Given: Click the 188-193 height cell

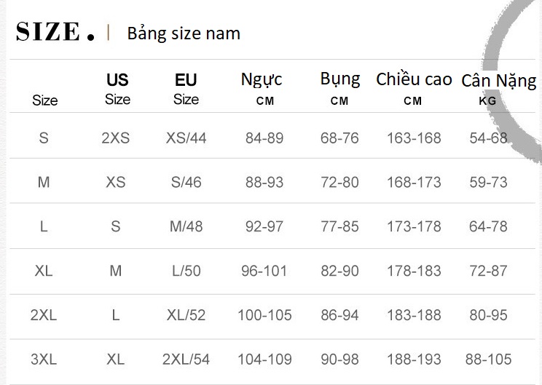Looking at the screenshot, I should pyautogui.click(x=414, y=360).
